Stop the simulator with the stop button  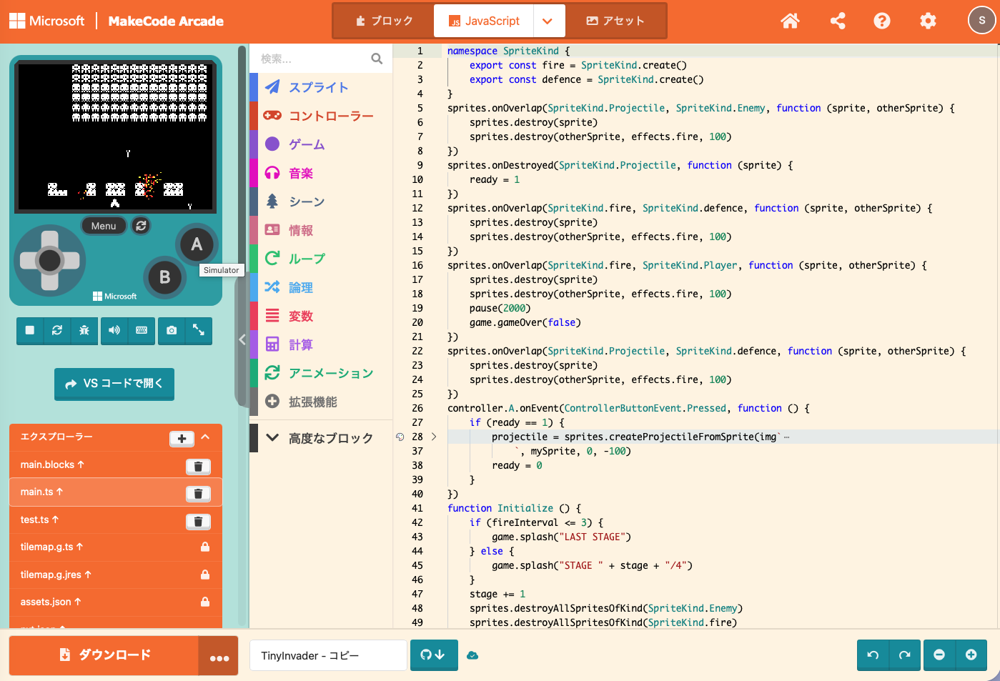click(x=30, y=330)
